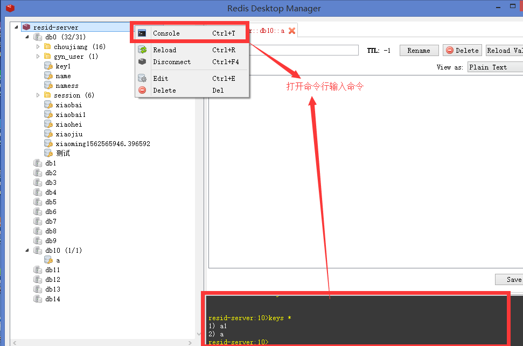Click the xiaobai1 key icon
This screenshot has height=346, width=523.
(48, 114)
